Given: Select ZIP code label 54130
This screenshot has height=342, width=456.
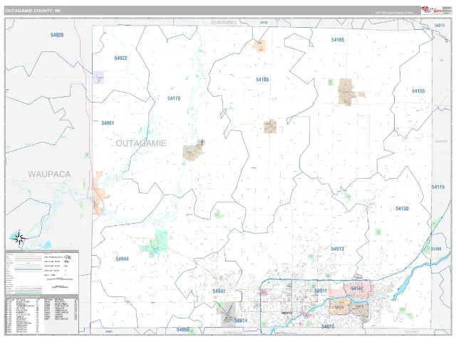Looking at the screenshot, I should (402, 209).
